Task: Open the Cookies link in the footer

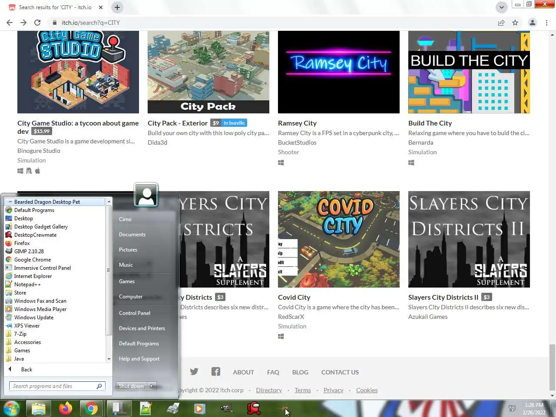Action: click(x=367, y=390)
